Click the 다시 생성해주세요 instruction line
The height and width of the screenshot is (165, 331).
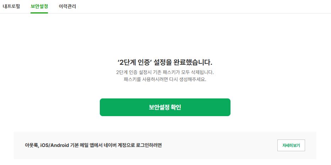click(165, 79)
